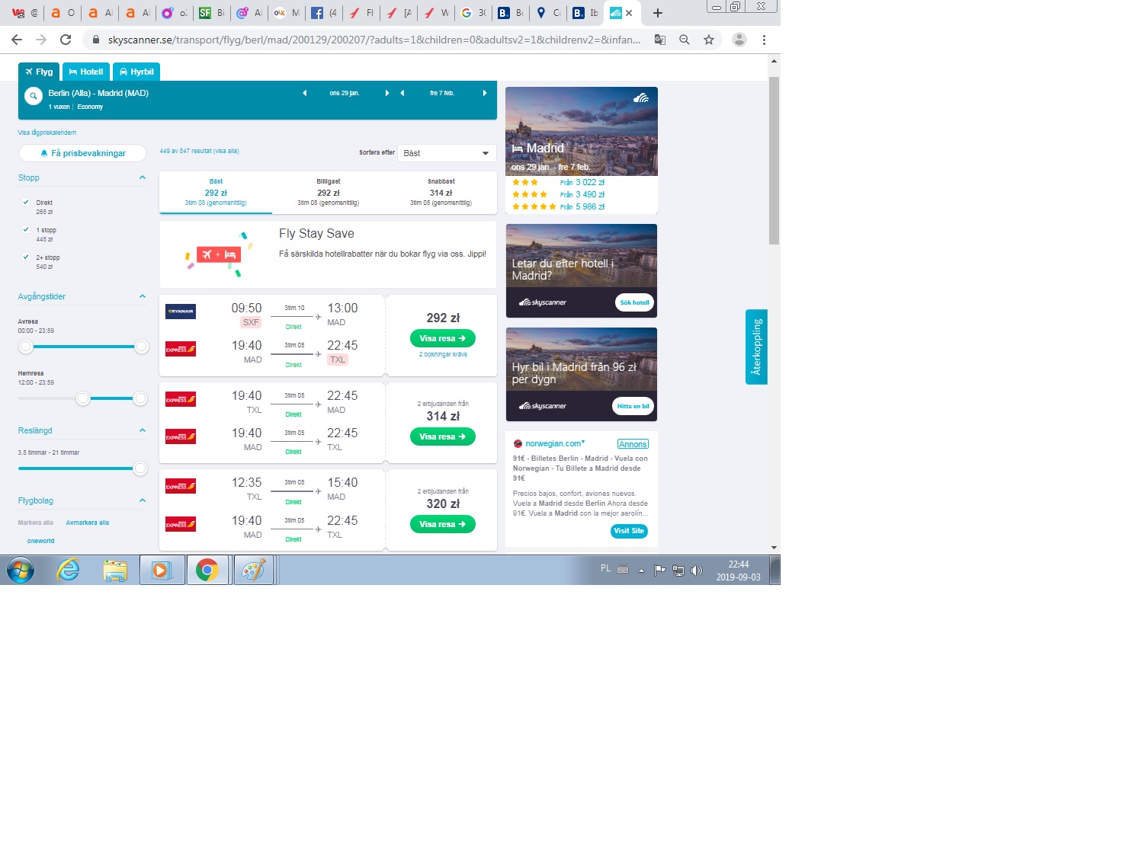
Task: Open the Visa lågpriskalendern link
Action: pos(47,133)
